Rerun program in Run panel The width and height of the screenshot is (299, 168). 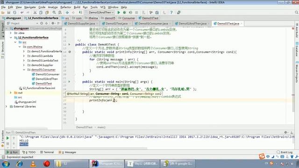[x=7, y=138]
